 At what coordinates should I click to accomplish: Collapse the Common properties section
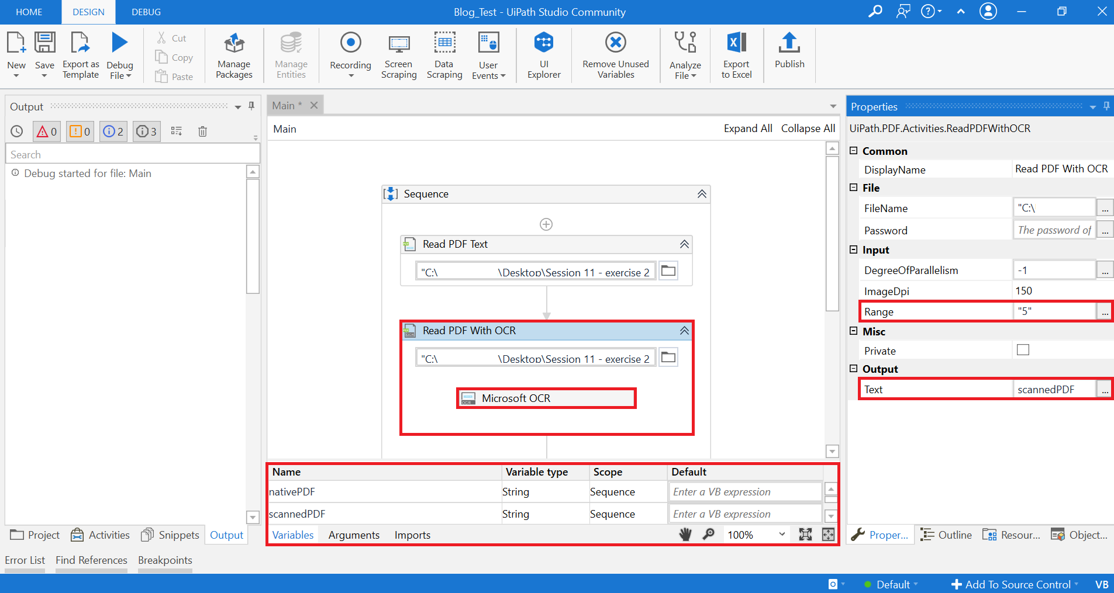pos(853,151)
